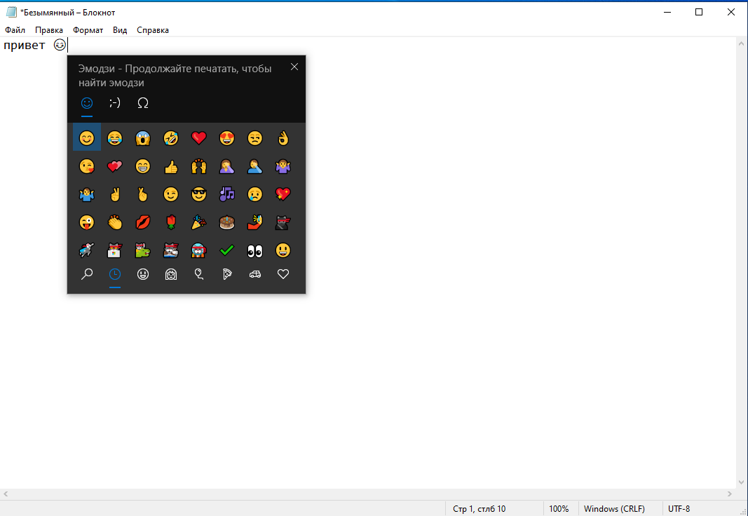Insert the kissing face blowing heart emoji
748x516 pixels.
click(87, 166)
